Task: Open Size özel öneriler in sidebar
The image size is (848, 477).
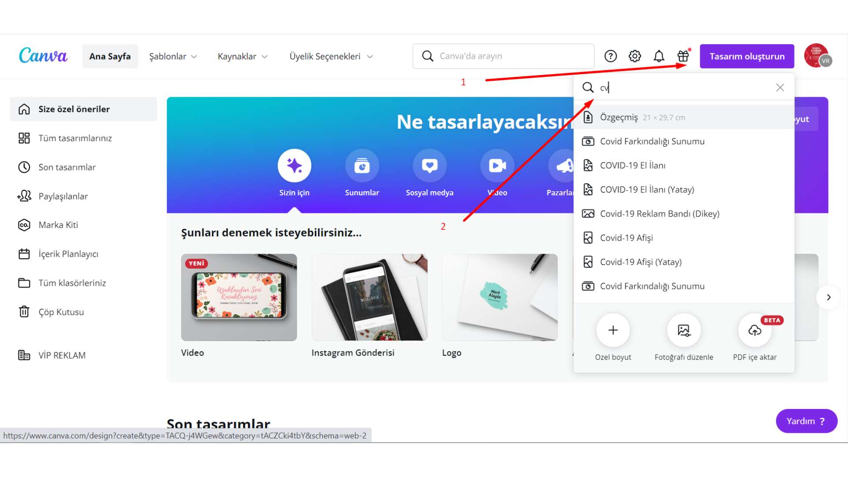Action: pyautogui.click(x=83, y=109)
